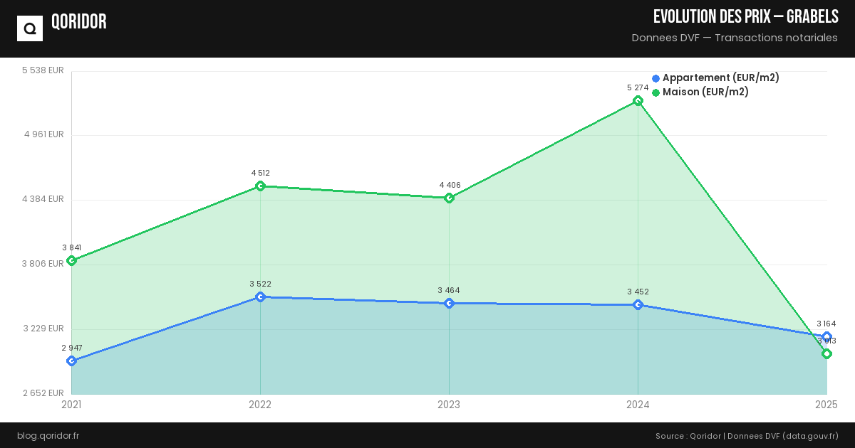Click the Maison 2024 data point marker

pyautogui.click(x=638, y=100)
